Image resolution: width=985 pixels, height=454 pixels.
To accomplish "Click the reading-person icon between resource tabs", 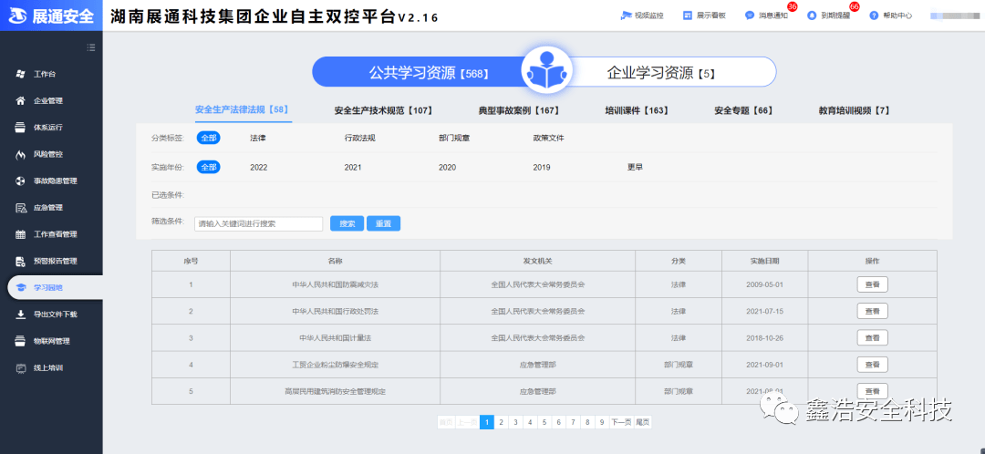I will pos(545,72).
